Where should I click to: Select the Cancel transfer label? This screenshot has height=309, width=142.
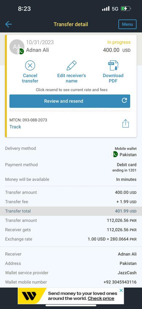click(x=30, y=78)
